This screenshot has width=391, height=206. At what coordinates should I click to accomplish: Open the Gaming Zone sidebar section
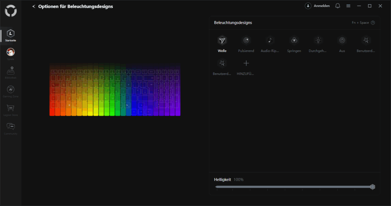pos(10,92)
